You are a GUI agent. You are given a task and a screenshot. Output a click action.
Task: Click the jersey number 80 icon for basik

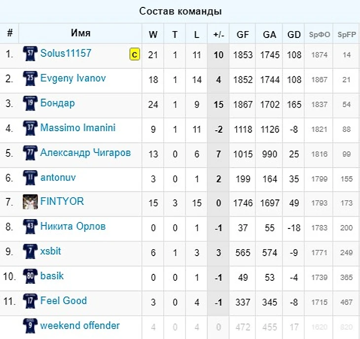click(x=30, y=276)
